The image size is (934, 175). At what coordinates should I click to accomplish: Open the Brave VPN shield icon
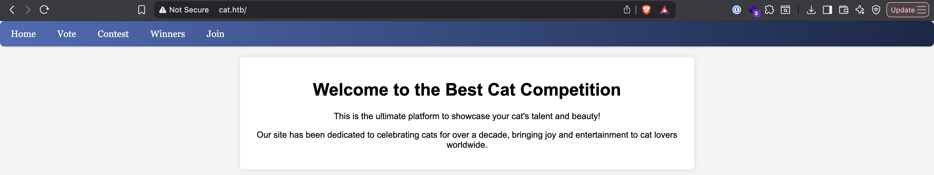876,10
